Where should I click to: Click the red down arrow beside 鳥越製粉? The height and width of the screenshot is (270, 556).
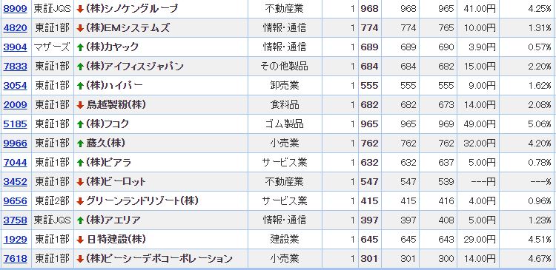point(80,105)
